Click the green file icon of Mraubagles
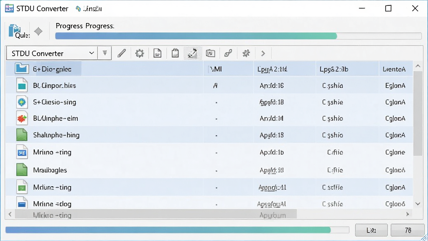The width and height of the screenshot is (428, 241). coord(22,170)
